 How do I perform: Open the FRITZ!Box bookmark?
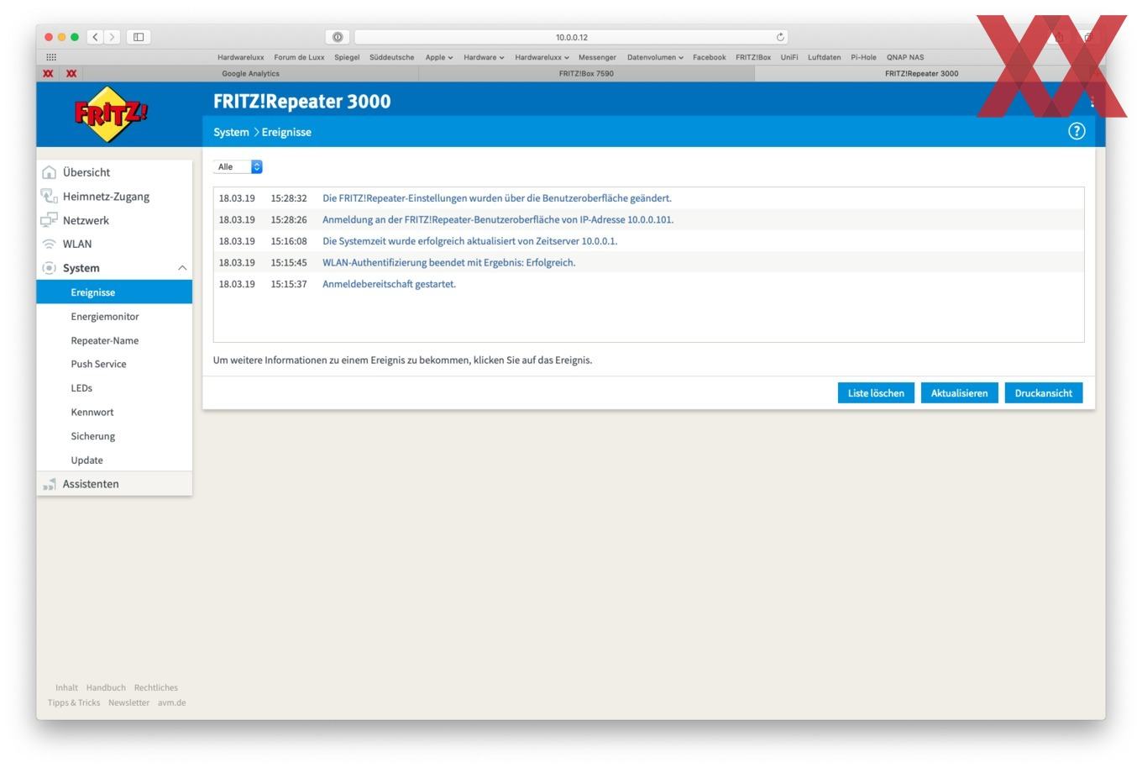[x=753, y=57]
